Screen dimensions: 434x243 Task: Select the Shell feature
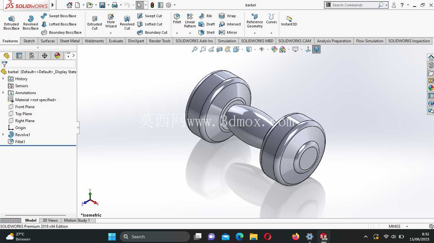(x=206, y=32)
